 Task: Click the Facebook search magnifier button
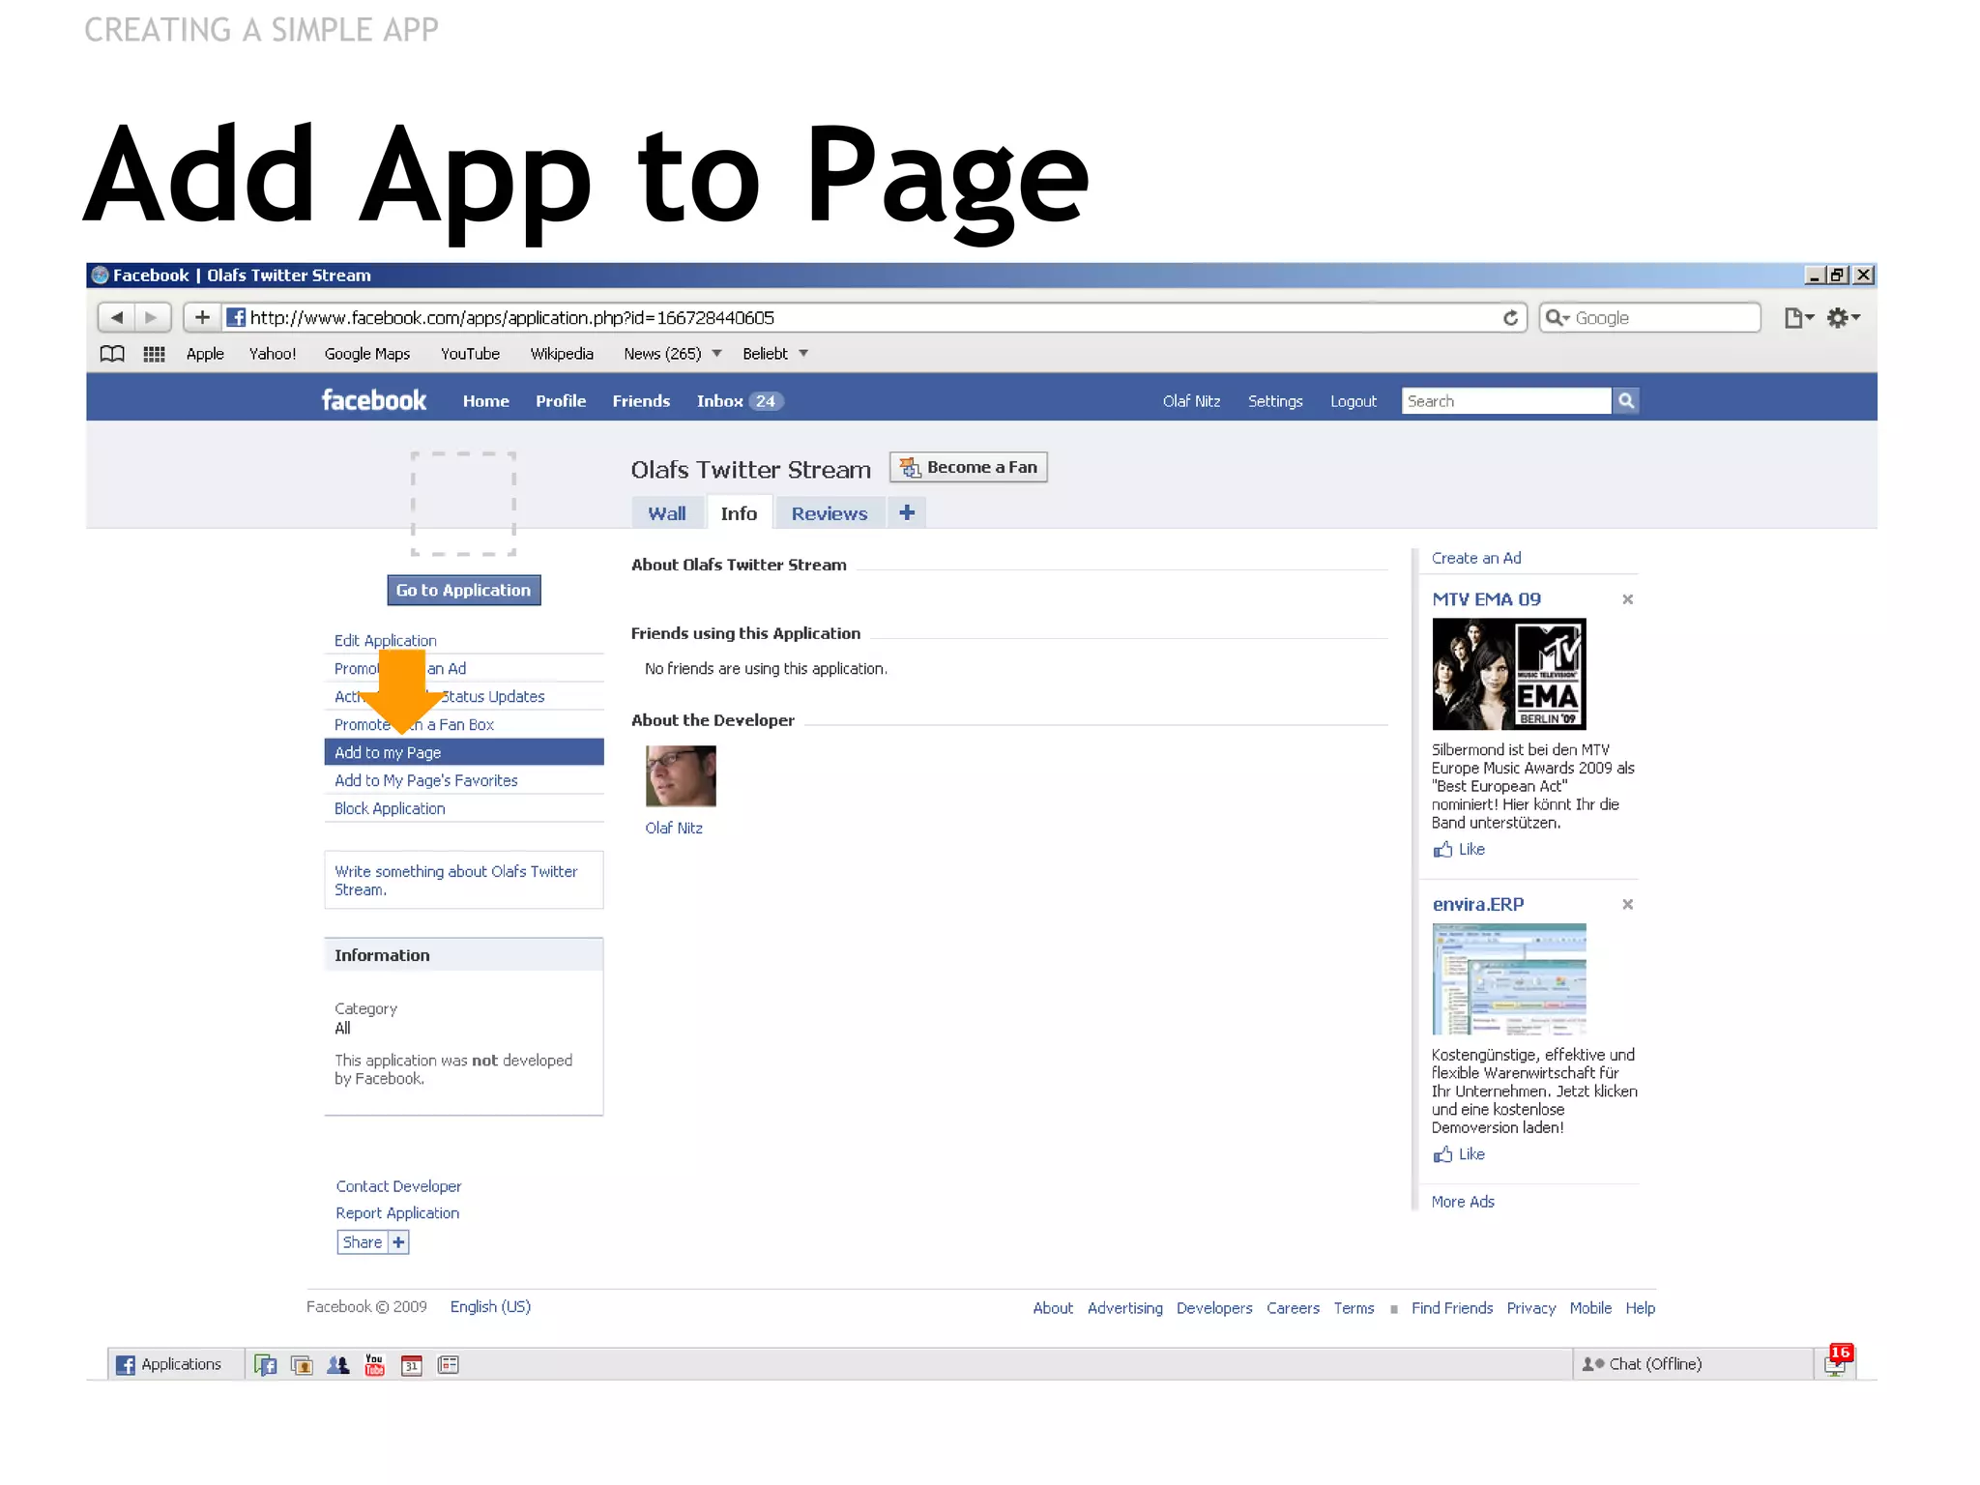point(1626,400)
